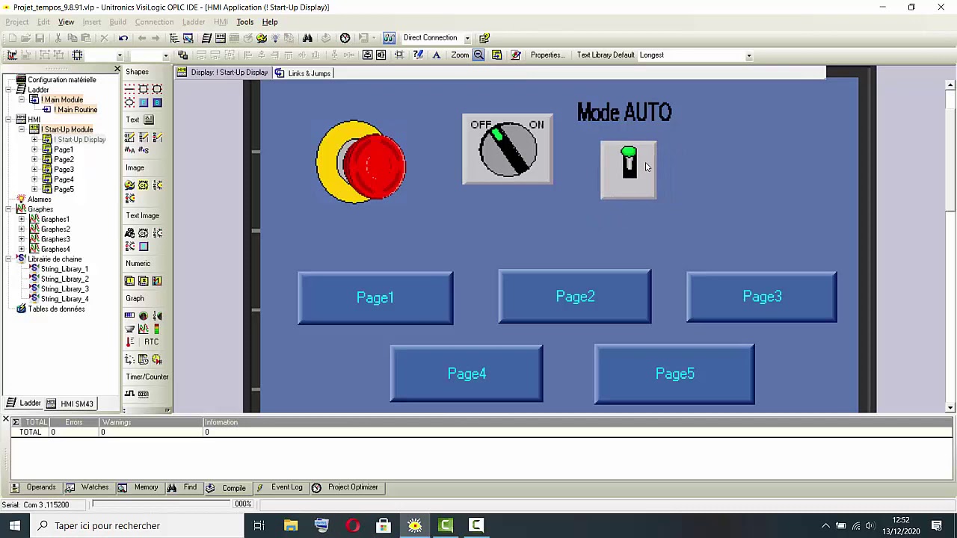Image resolution: width=957 pixels, height=538 pixels.
Task: Switch to the HMI SM43 tab
Action: pos(70,403)
